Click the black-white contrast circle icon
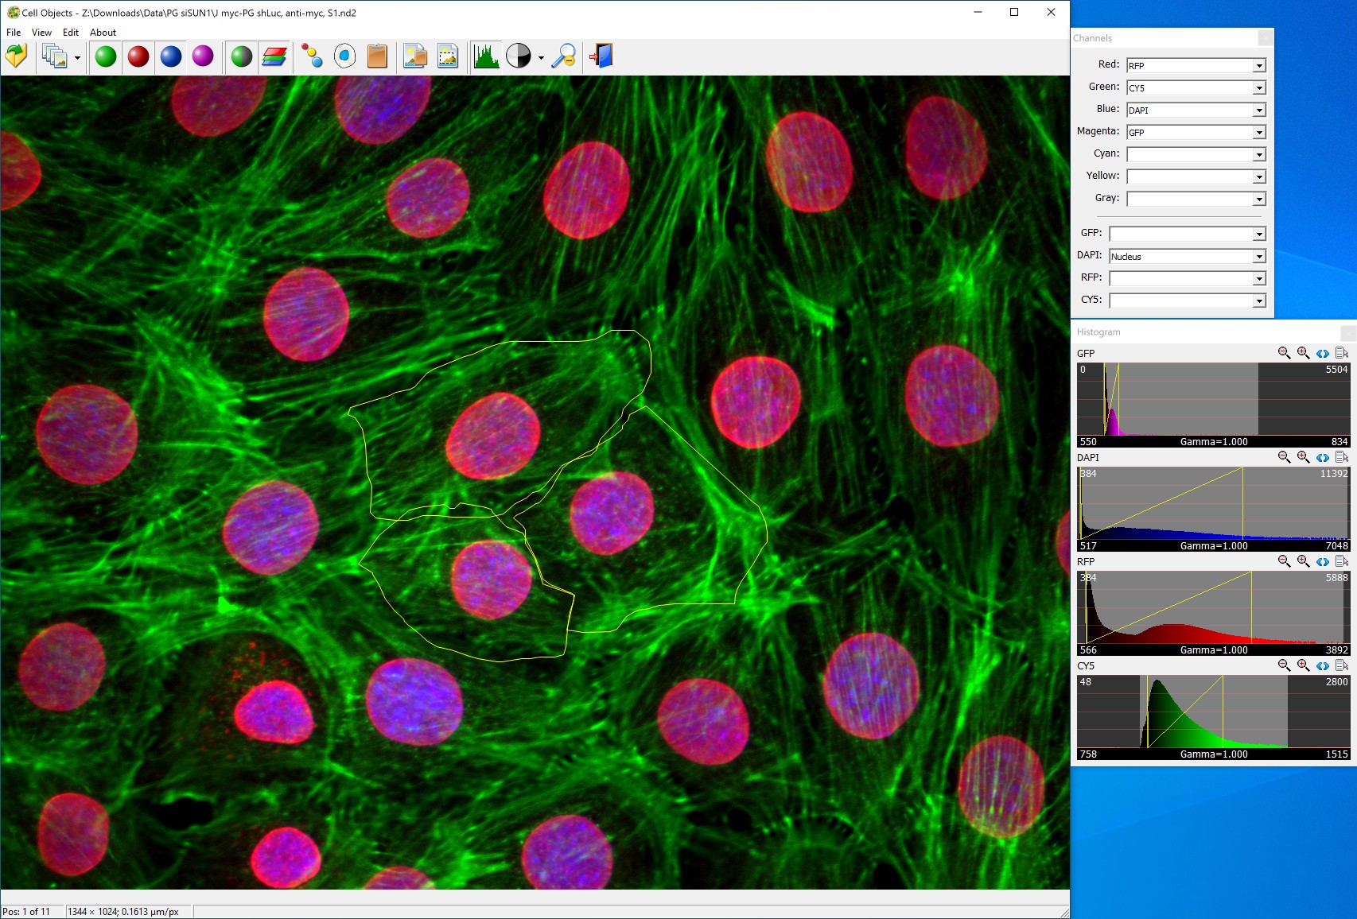The width and height of the screenshot is (1357, 919). [x=519, y=56]
